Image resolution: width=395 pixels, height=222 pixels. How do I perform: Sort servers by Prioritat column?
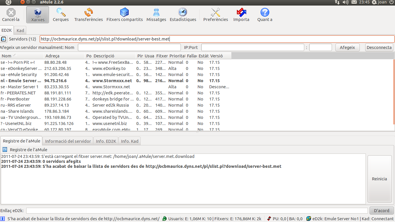(177, 56)
